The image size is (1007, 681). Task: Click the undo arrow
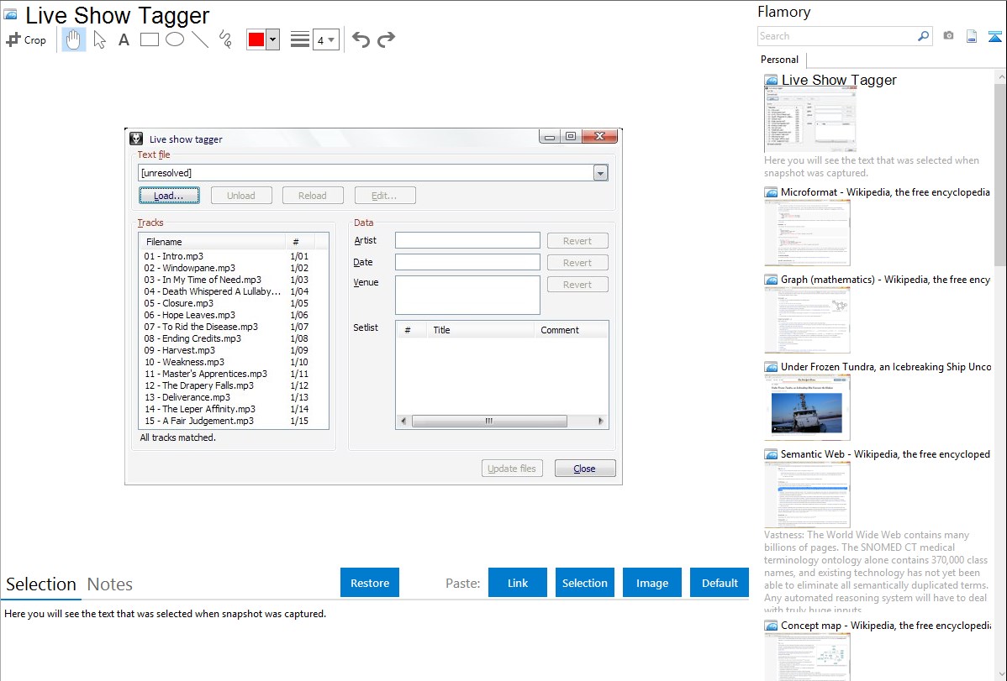(361, 39)
